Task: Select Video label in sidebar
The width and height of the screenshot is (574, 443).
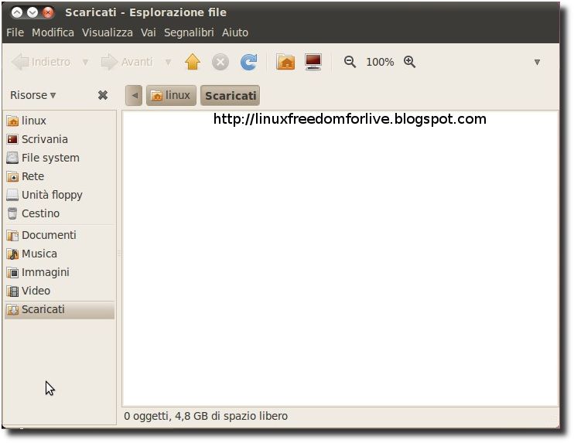Action: pos(36,291)
